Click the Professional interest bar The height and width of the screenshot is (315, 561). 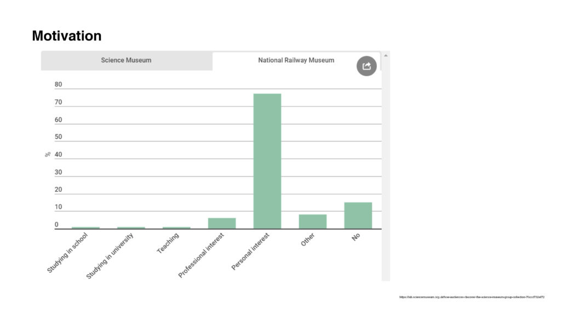pos(222,223)
